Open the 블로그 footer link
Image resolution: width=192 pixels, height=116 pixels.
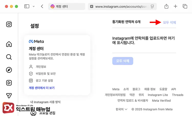pos(136,89)
